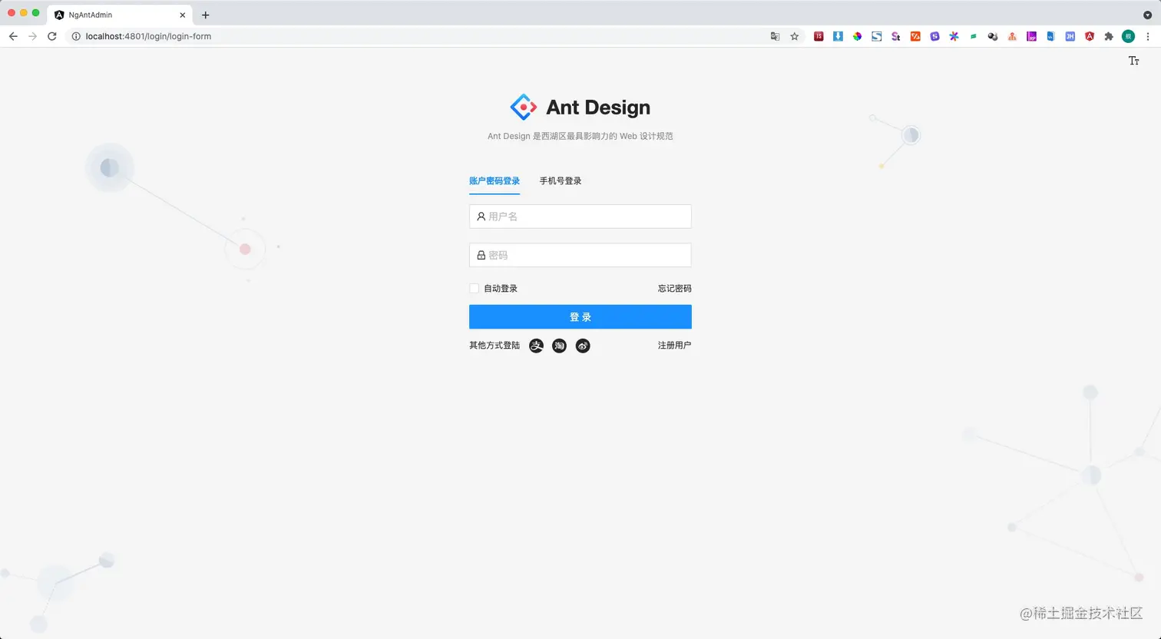Select the NgAntAdmin browser tab

121,15
